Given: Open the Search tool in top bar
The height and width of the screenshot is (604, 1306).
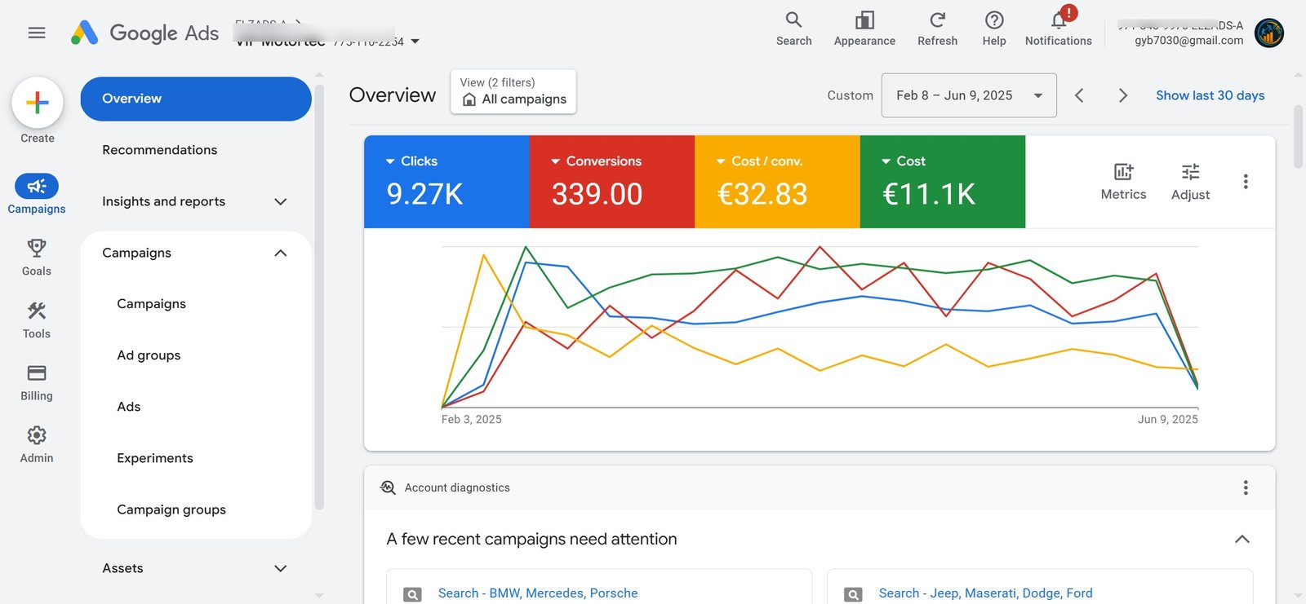Looking at the screenshot, I should [793, 29].
